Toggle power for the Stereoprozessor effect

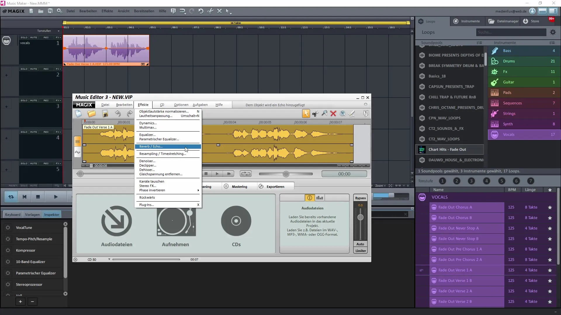tap(8, 284)
